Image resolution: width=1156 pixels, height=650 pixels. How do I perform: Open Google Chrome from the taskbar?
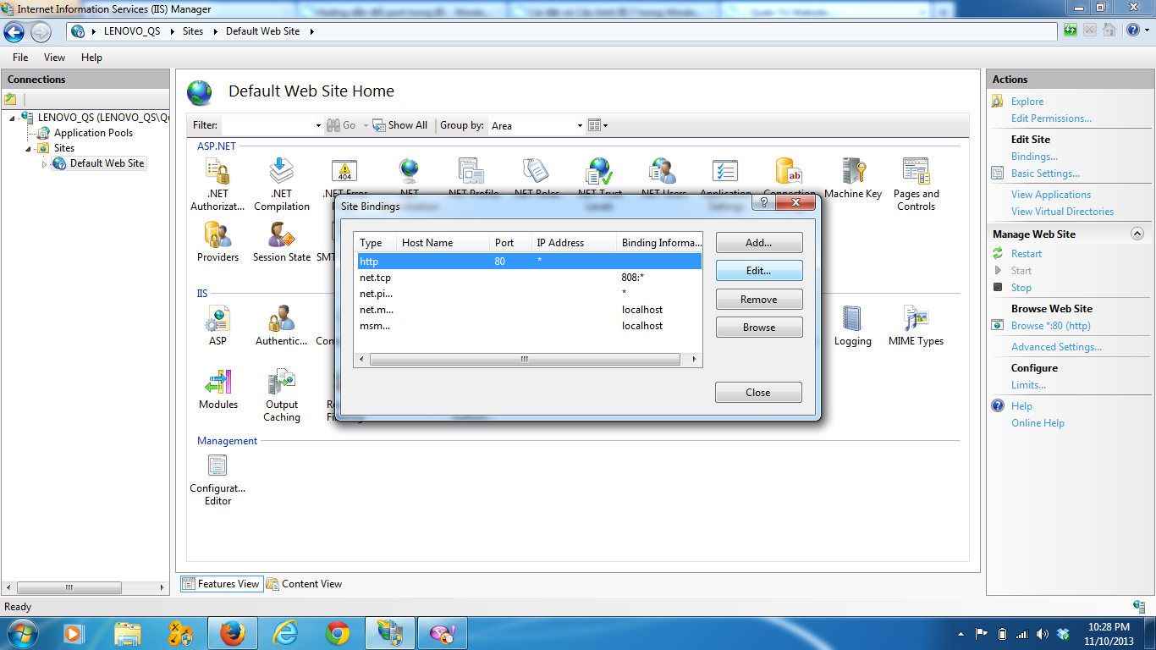coord(338,633)
